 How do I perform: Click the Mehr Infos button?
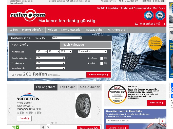click(x=156, y=103)
